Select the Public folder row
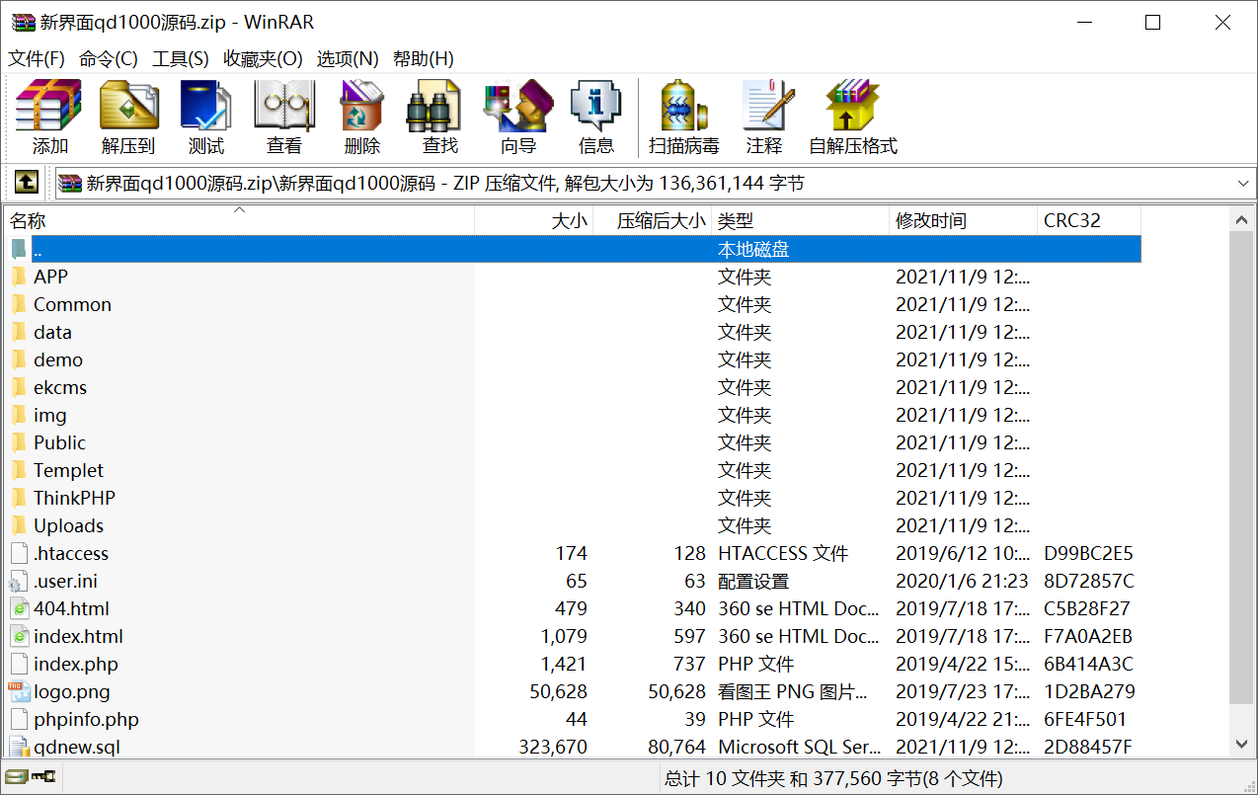Viewport: 1258px width, 795px height. pyautogui.click(x=573, y=442)
